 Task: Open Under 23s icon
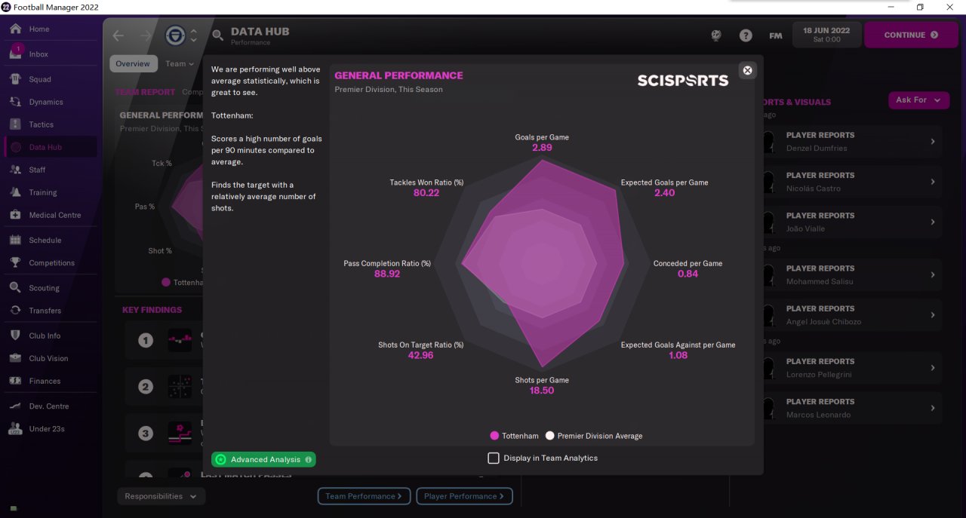(x=15, y=428)
